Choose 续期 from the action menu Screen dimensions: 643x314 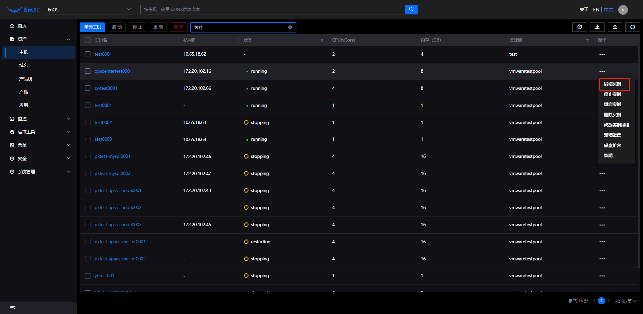pyautogui.click(x=608, y=155)
